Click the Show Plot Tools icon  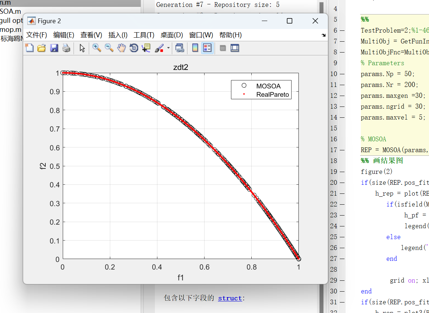pos(235,48)
